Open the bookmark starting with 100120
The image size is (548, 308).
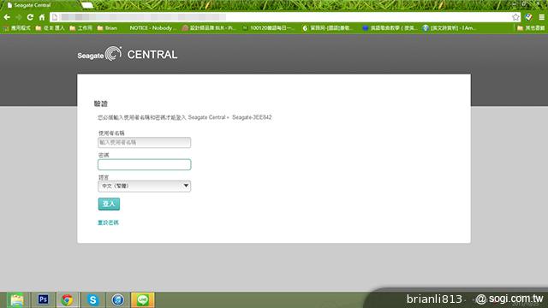(268, 28)
